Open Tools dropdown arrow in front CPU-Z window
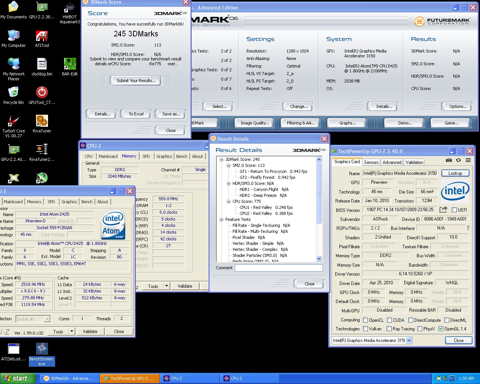 click(72, 331)
